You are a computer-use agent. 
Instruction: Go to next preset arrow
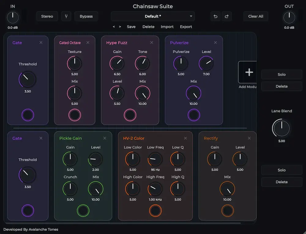point(120,27)
